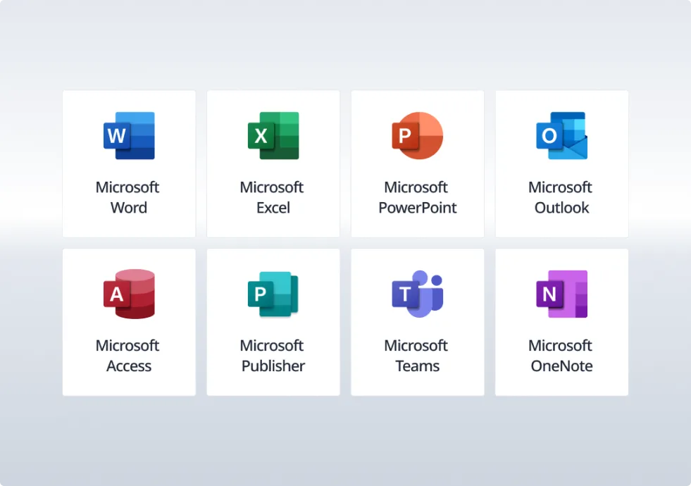Select the "Microsoft Word" label text
This screenshot has height=486, width=691.
127,197
